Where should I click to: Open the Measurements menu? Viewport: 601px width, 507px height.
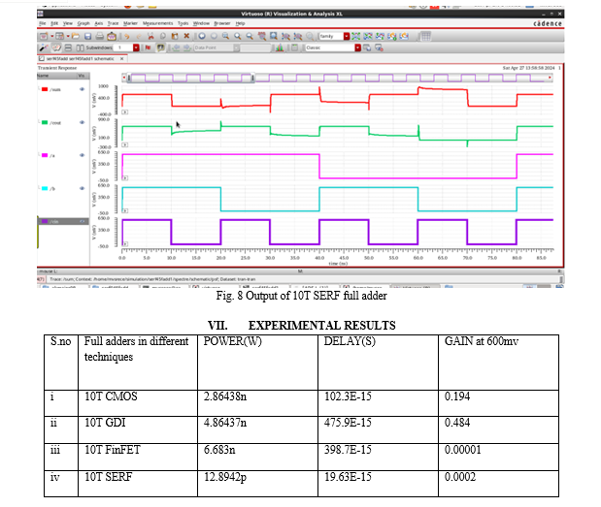158,23
